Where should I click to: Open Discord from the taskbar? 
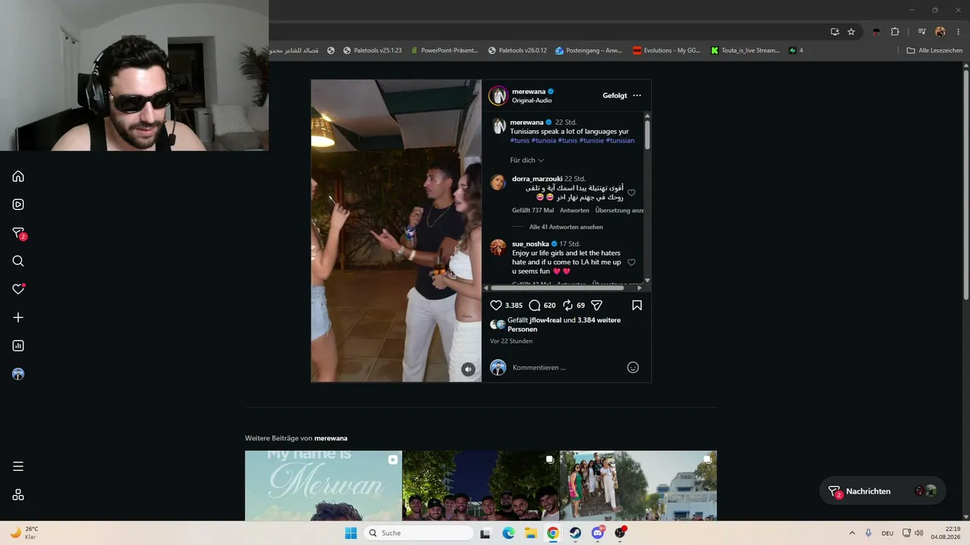(597, 533)
